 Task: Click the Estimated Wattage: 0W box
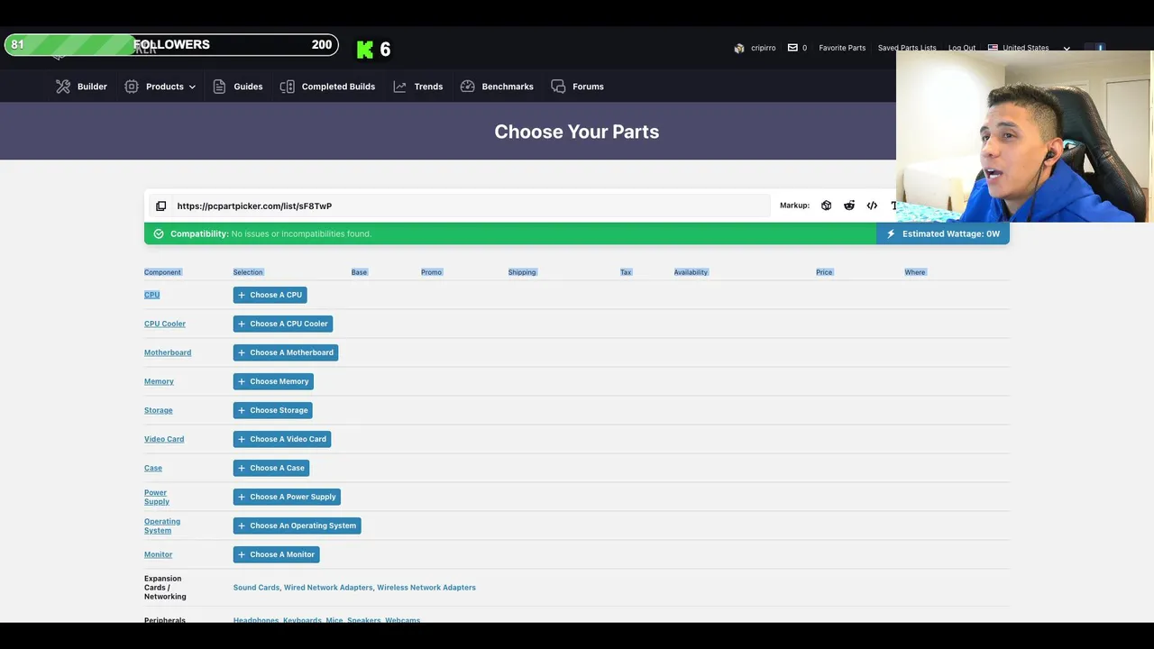[943, 233]
